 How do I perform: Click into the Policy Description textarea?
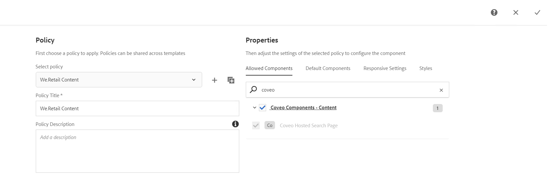(137, 151)
